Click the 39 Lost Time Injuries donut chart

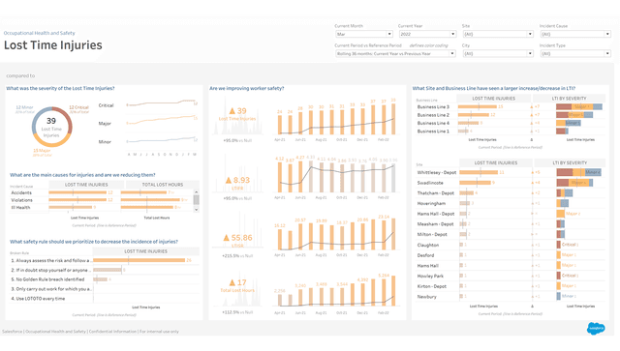51,127
